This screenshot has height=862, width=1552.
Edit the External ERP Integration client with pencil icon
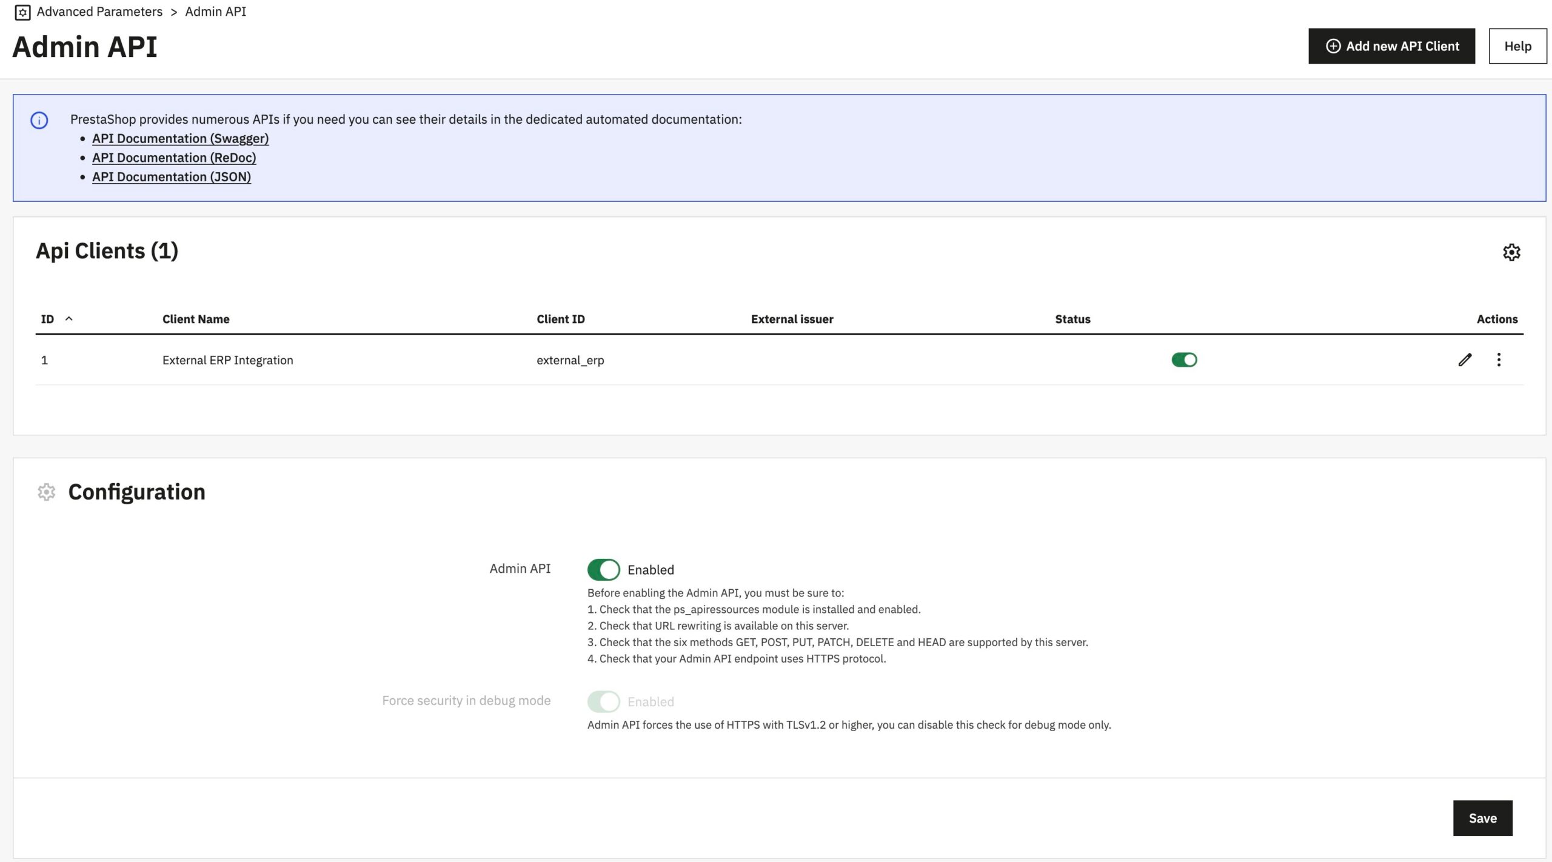click(1465, 359)
